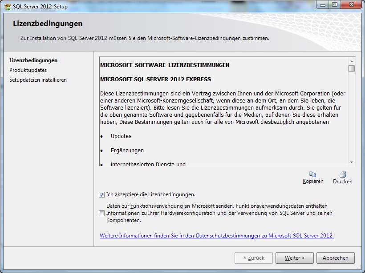Image resolution: width=365 pixels, height=273 pixels.
Task: Select the Lizenzbedingungen step in the sidebar
Action: click(33, 60)
